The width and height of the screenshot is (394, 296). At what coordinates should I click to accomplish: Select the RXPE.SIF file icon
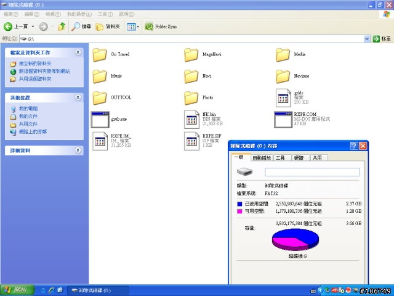pos(191,141)
